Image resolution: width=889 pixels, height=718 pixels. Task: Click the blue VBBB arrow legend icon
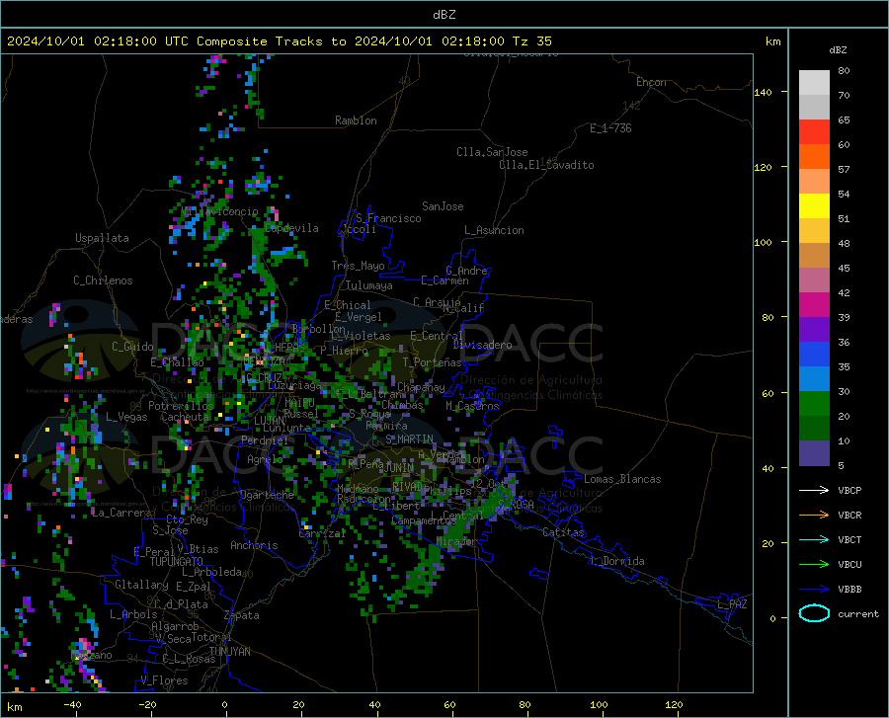point(814,589)
